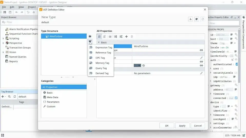Click the refresh icon in editor header
The width and height of the screenshot is (246, 138).
[x=203, y=19]
